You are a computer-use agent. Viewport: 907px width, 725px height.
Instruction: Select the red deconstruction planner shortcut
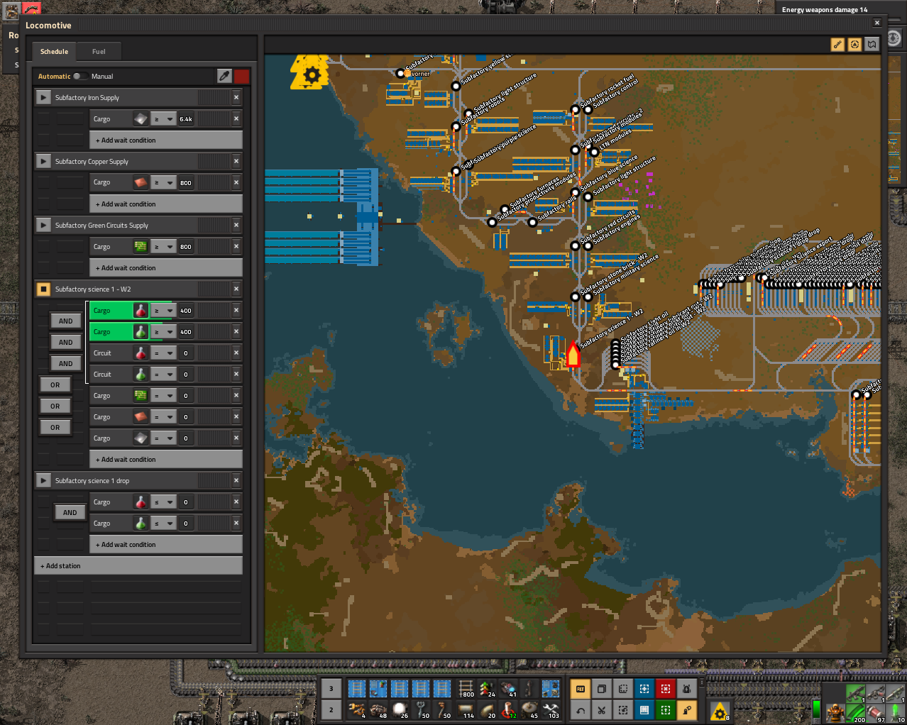(666, 688)
